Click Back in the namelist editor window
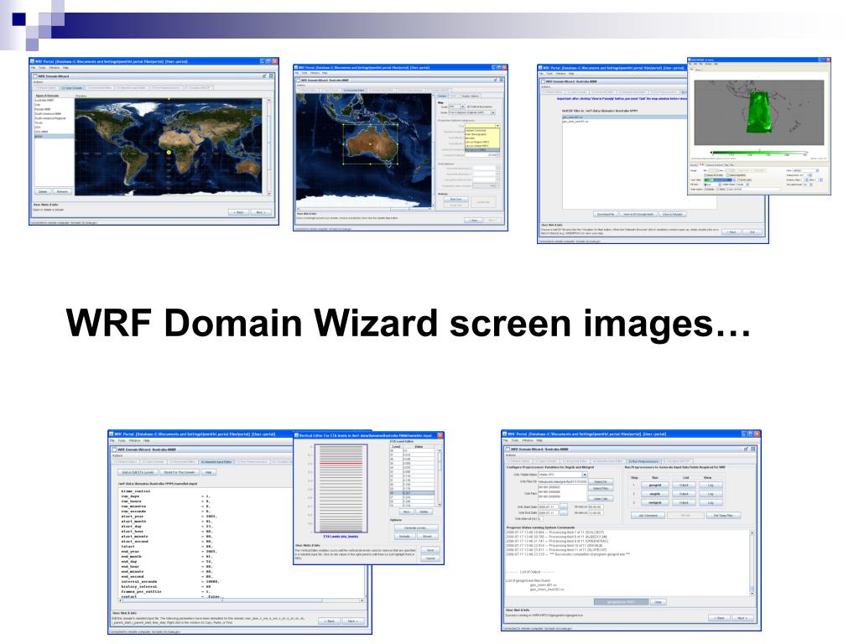 (329, 621)
